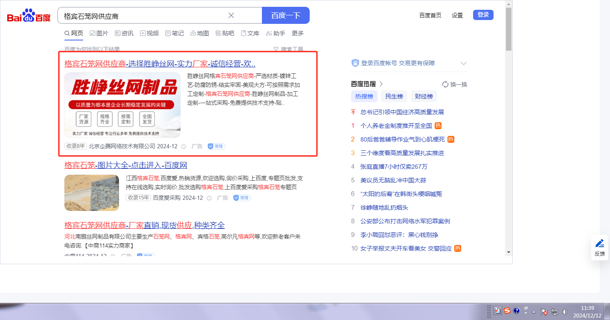Click the Baidu logo
The image size is (610, 320).
coord(29,16)
